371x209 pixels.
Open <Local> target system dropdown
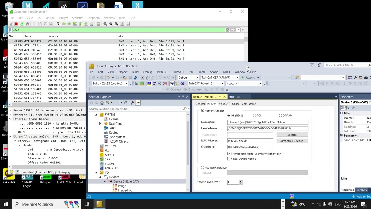pos(260,84)
